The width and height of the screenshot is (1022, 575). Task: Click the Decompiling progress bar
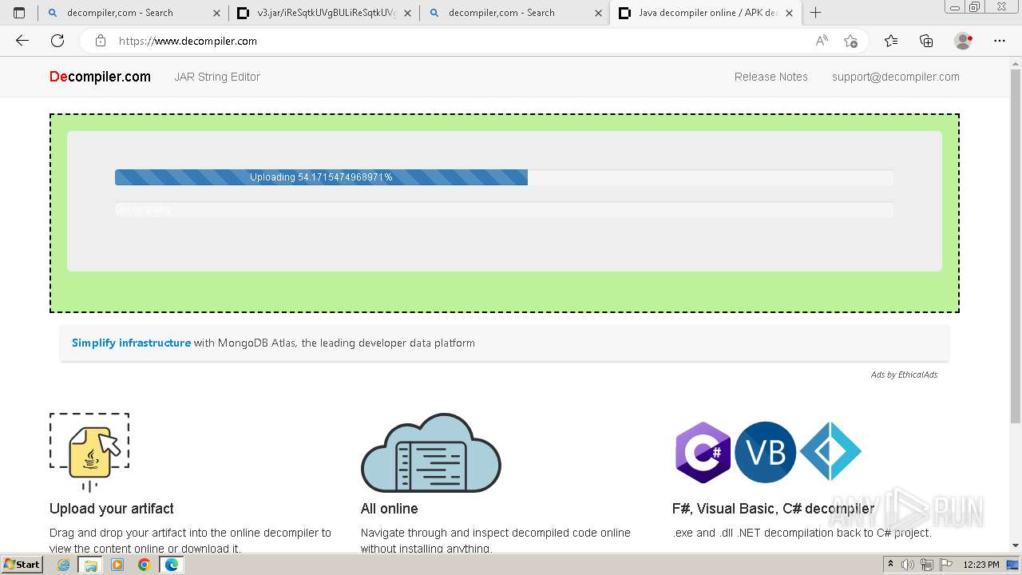pyautogui.click(x=504, y=209)
